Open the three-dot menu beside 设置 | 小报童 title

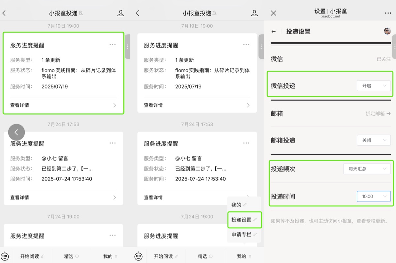(388, 13)
